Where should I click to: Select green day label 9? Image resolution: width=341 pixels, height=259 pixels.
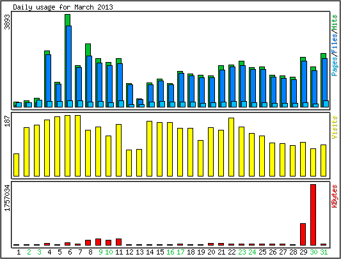pyautogui.click(x=100, y=252)
